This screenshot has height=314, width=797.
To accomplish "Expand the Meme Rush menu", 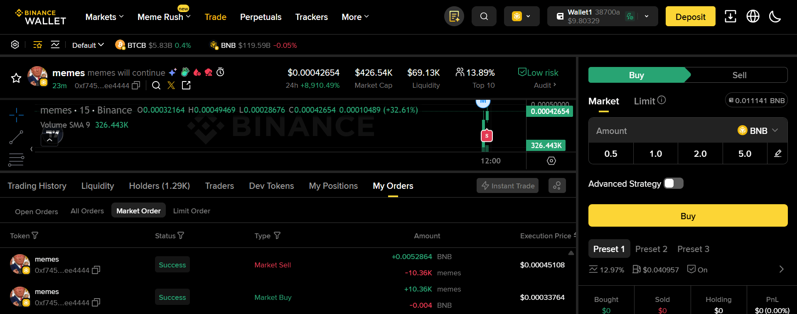I will pos(164,17).
